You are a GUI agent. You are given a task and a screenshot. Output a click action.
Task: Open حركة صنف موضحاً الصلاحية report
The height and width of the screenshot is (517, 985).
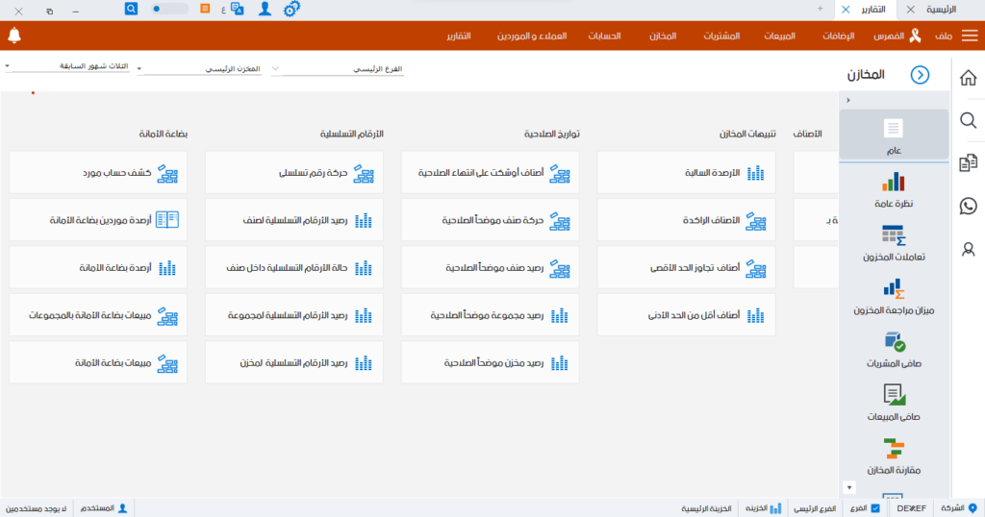point(490,220)
